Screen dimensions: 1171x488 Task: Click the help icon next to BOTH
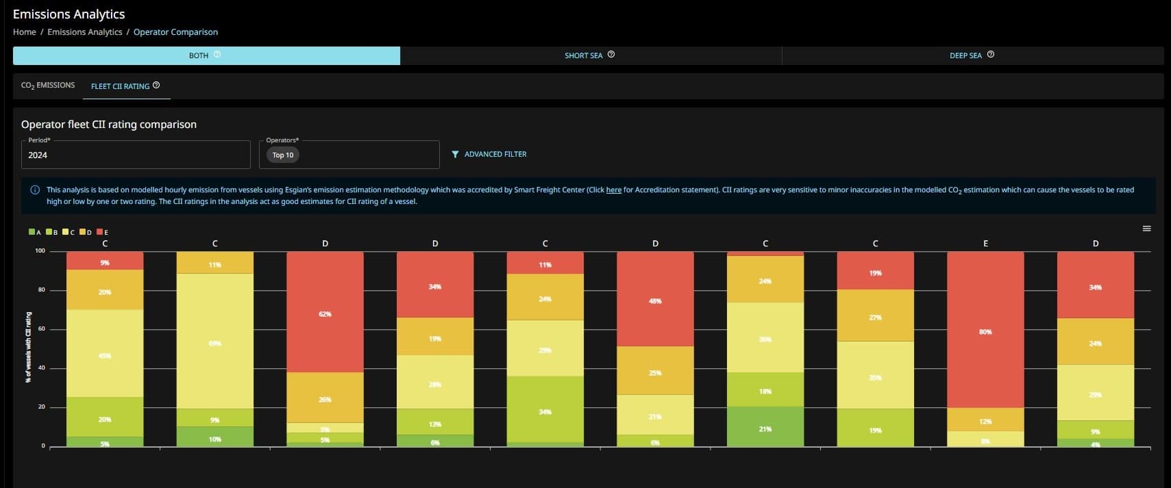[x=217, y=55]
